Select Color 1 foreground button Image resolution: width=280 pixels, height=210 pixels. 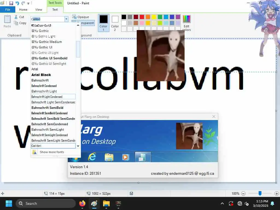(x=104, y=23)
